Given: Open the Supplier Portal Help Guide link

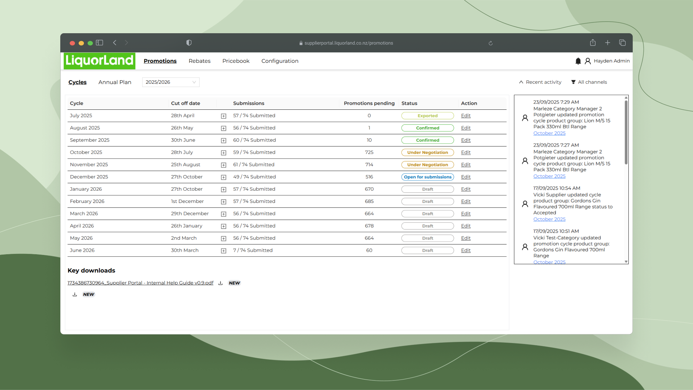Looking at the screenshot, I should 140,283.
